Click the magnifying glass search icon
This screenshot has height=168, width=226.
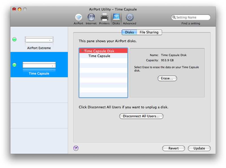click(x=174, y=17)
